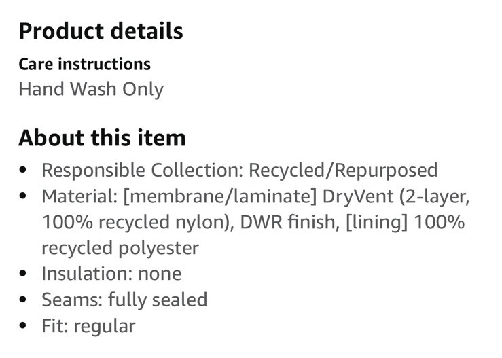
Task: Select the word Recycled/Repurposed
Action: 343,170
